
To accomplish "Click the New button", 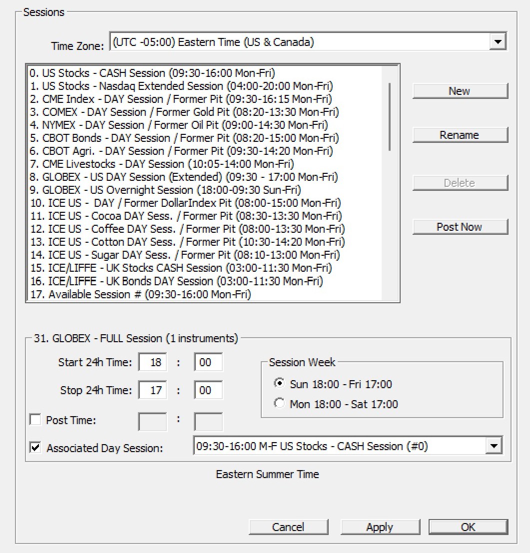I will point(460,91).
